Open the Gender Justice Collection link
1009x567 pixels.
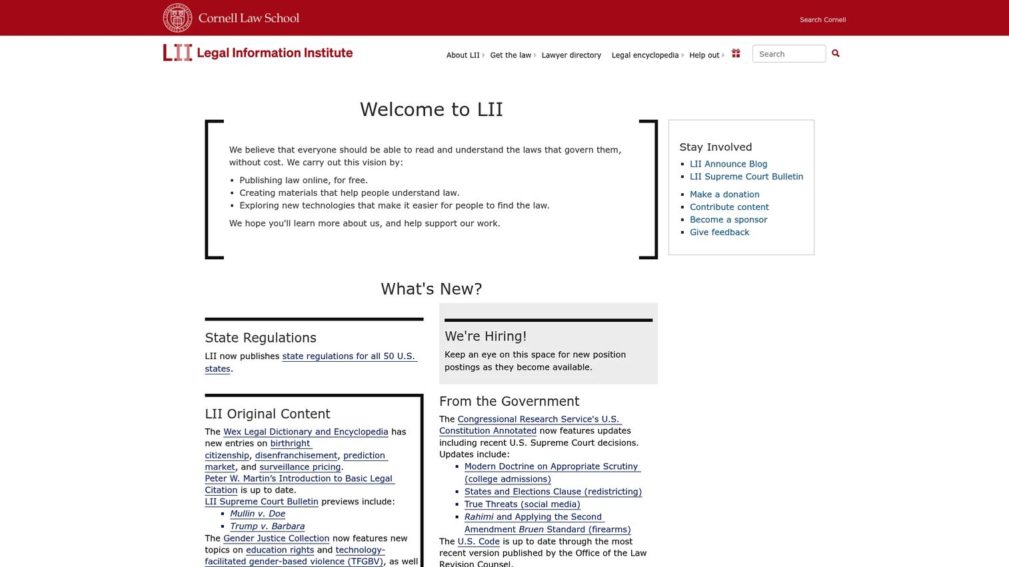(x=277, y=538)
